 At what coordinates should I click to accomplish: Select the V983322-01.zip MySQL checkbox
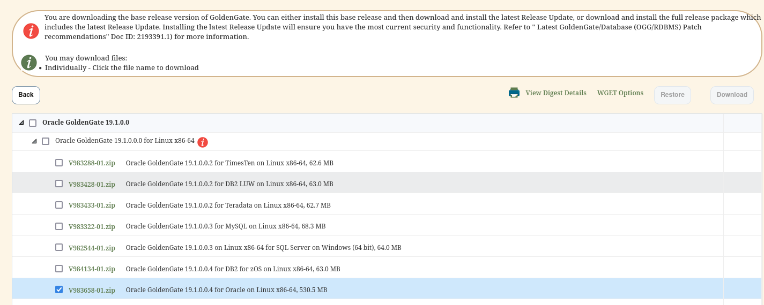[x=59, y=226]
